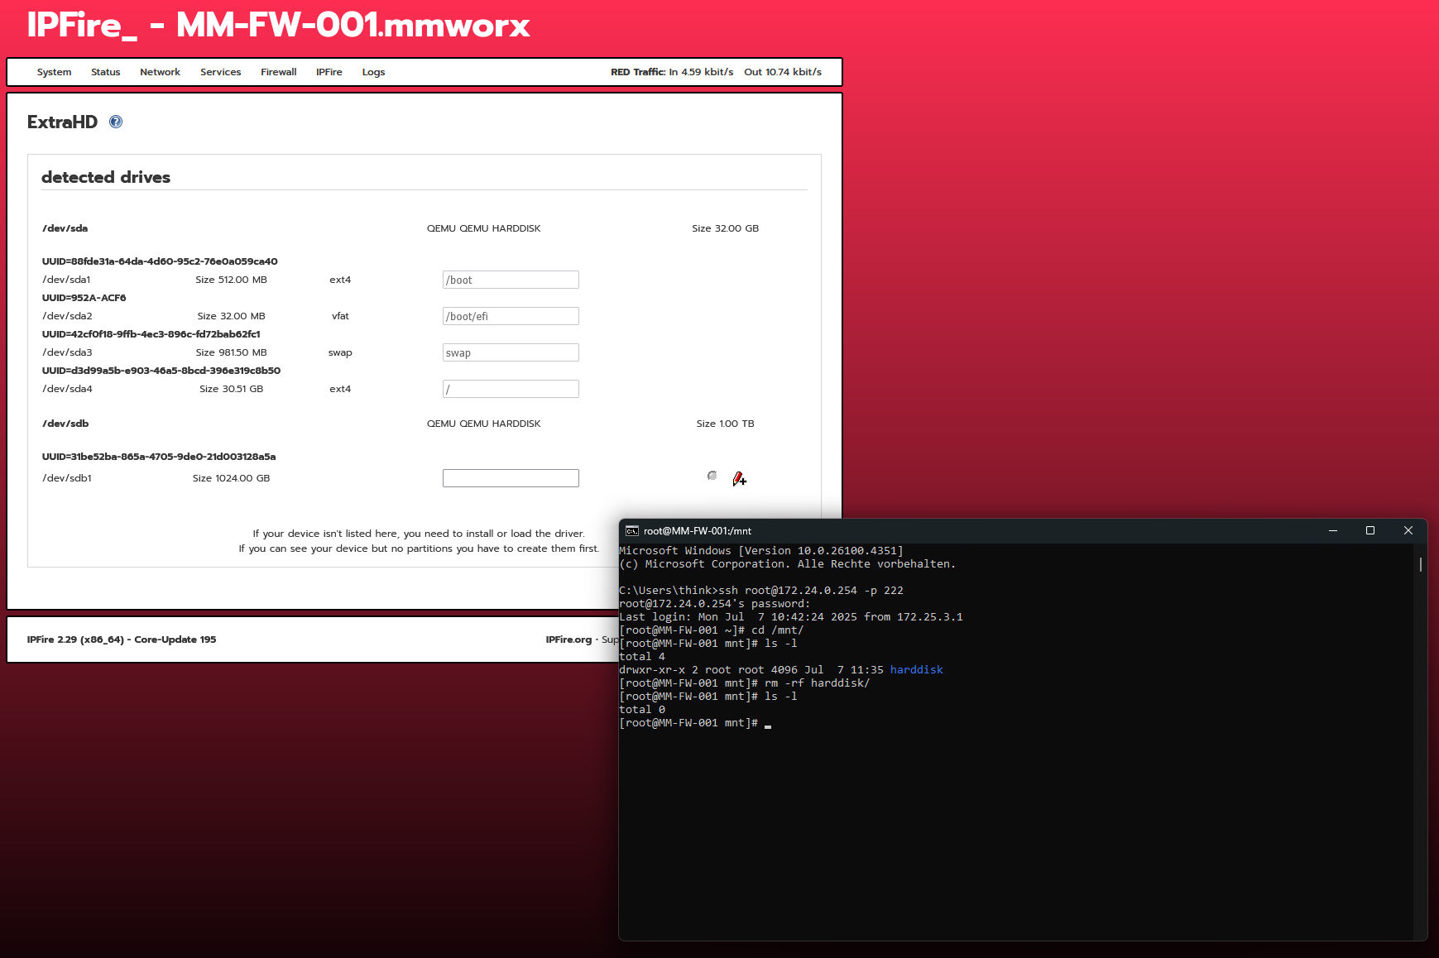Open the Logs menu
Image resolution: width=1439 pixels, height=958 pixels.
tap(373, 72)
